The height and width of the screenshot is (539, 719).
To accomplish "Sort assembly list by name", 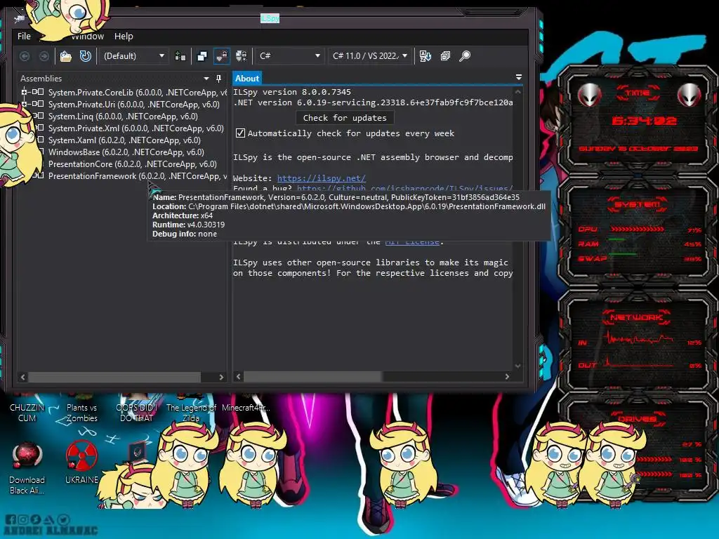I will 425,56.
